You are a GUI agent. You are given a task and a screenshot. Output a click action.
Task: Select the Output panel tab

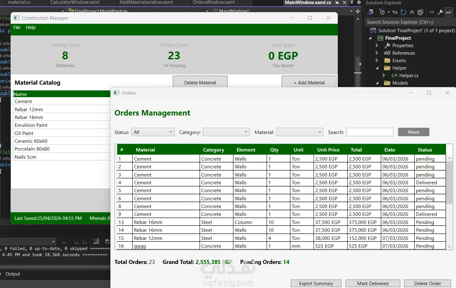13,274
